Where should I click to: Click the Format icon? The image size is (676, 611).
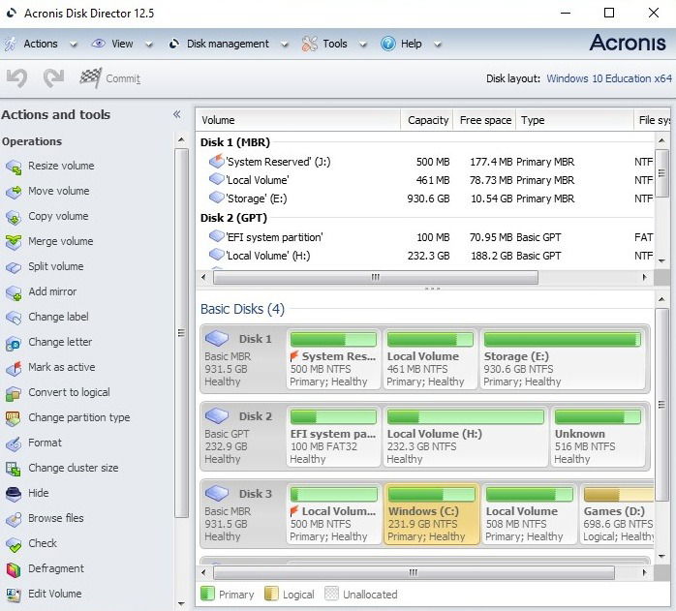click(14, 443)
